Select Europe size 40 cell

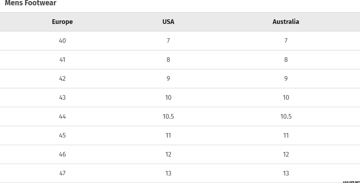coord(62,41)
